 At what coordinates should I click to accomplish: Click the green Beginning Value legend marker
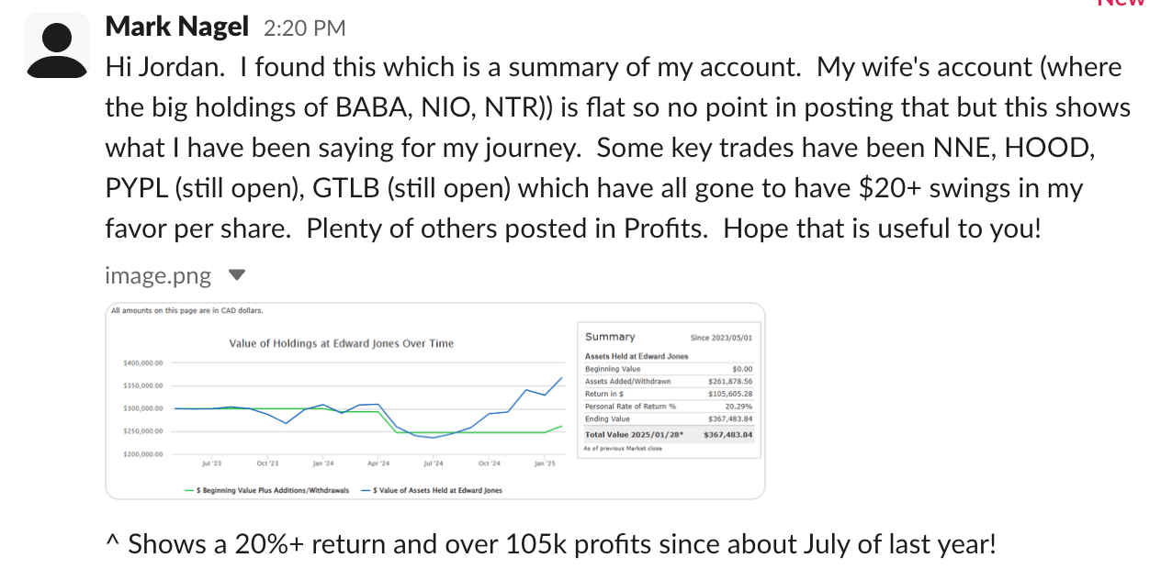click(189, 490)
